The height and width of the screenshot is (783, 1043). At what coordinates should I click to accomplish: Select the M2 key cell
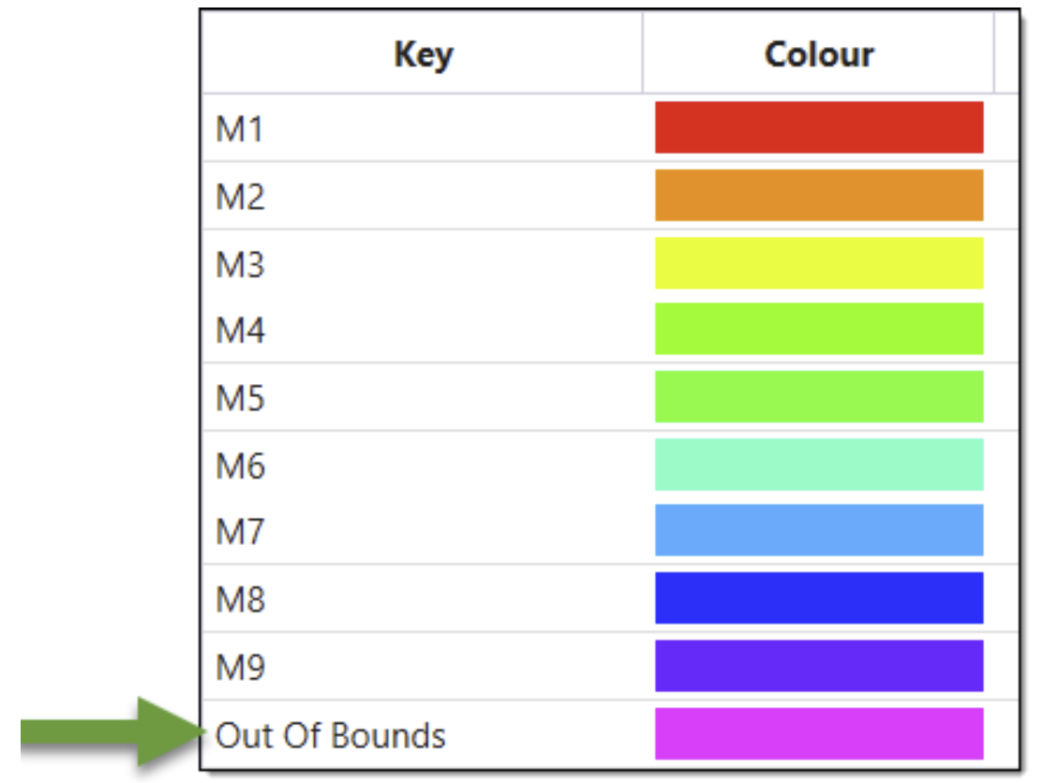tap(241, 197)
